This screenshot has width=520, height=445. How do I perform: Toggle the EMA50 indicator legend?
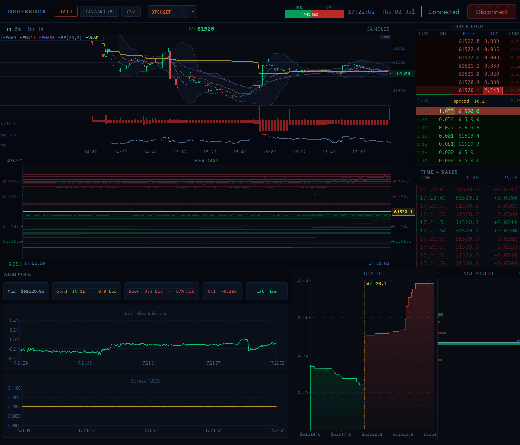47,38
